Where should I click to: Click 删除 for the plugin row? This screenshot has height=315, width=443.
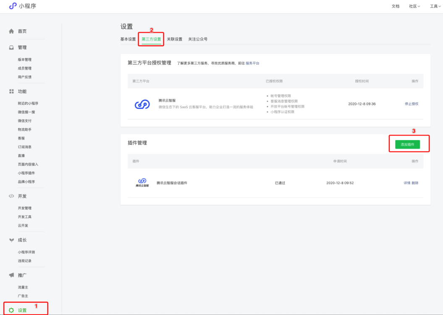click(415, 183)
